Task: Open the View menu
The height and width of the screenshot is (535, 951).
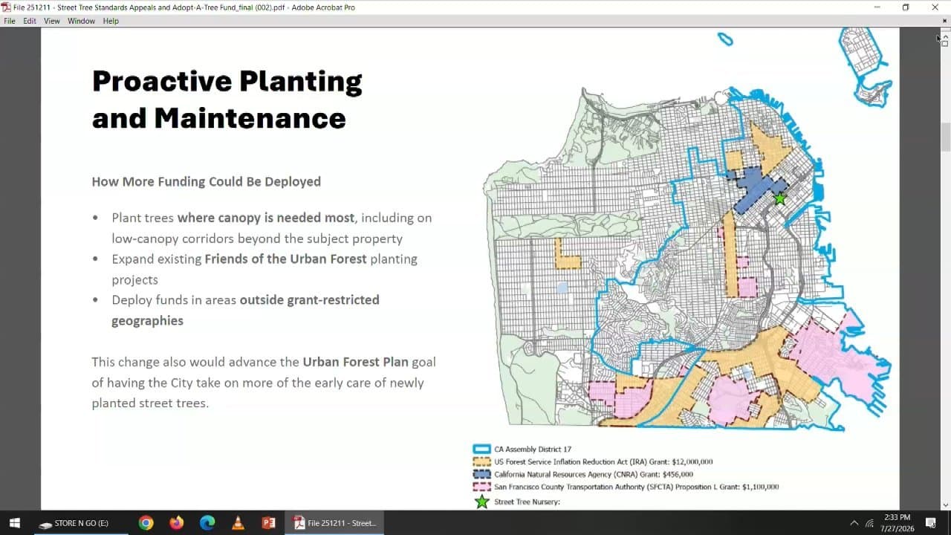Action: (x=52, y=21)
